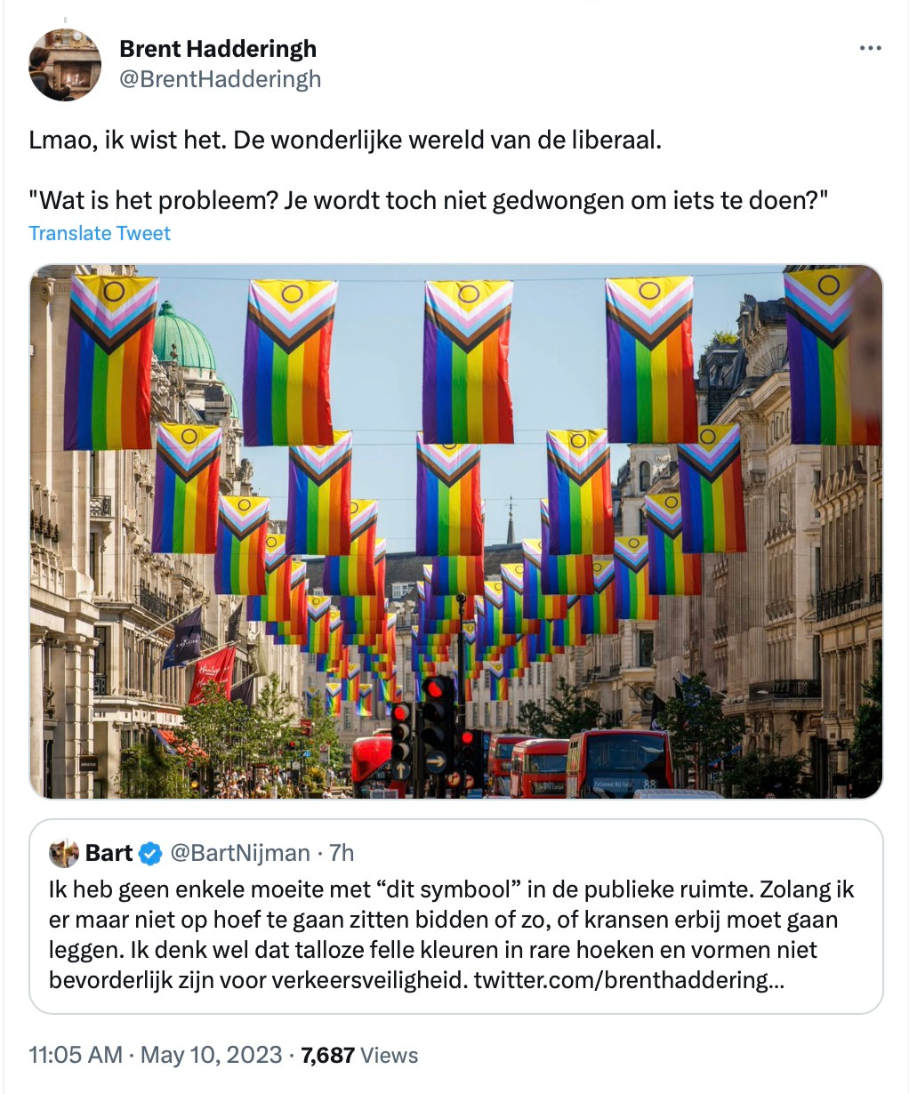Click the 7,687 Views count
Viewport: 909px width, 1094px height.
click(x=359, y=1055)
